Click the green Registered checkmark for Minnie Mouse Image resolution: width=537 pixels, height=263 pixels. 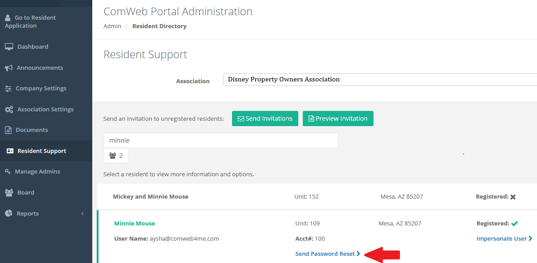coord(515,224)
